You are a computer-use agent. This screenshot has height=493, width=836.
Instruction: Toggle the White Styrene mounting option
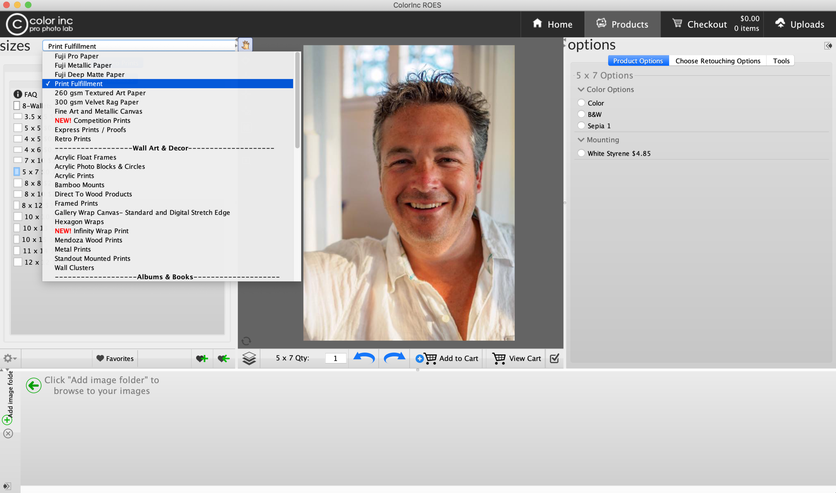pyautogui.click(x=581, y=153)
